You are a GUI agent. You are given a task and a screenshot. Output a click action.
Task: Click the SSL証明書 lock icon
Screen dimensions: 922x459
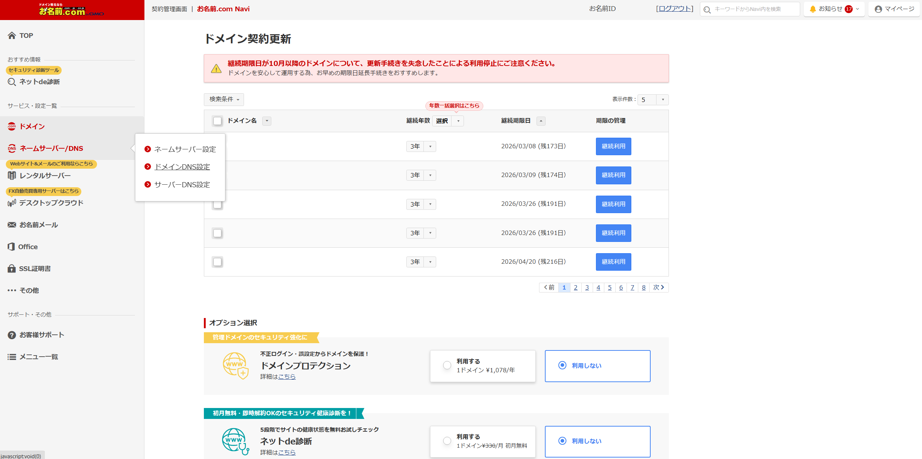tap(12, 268)
